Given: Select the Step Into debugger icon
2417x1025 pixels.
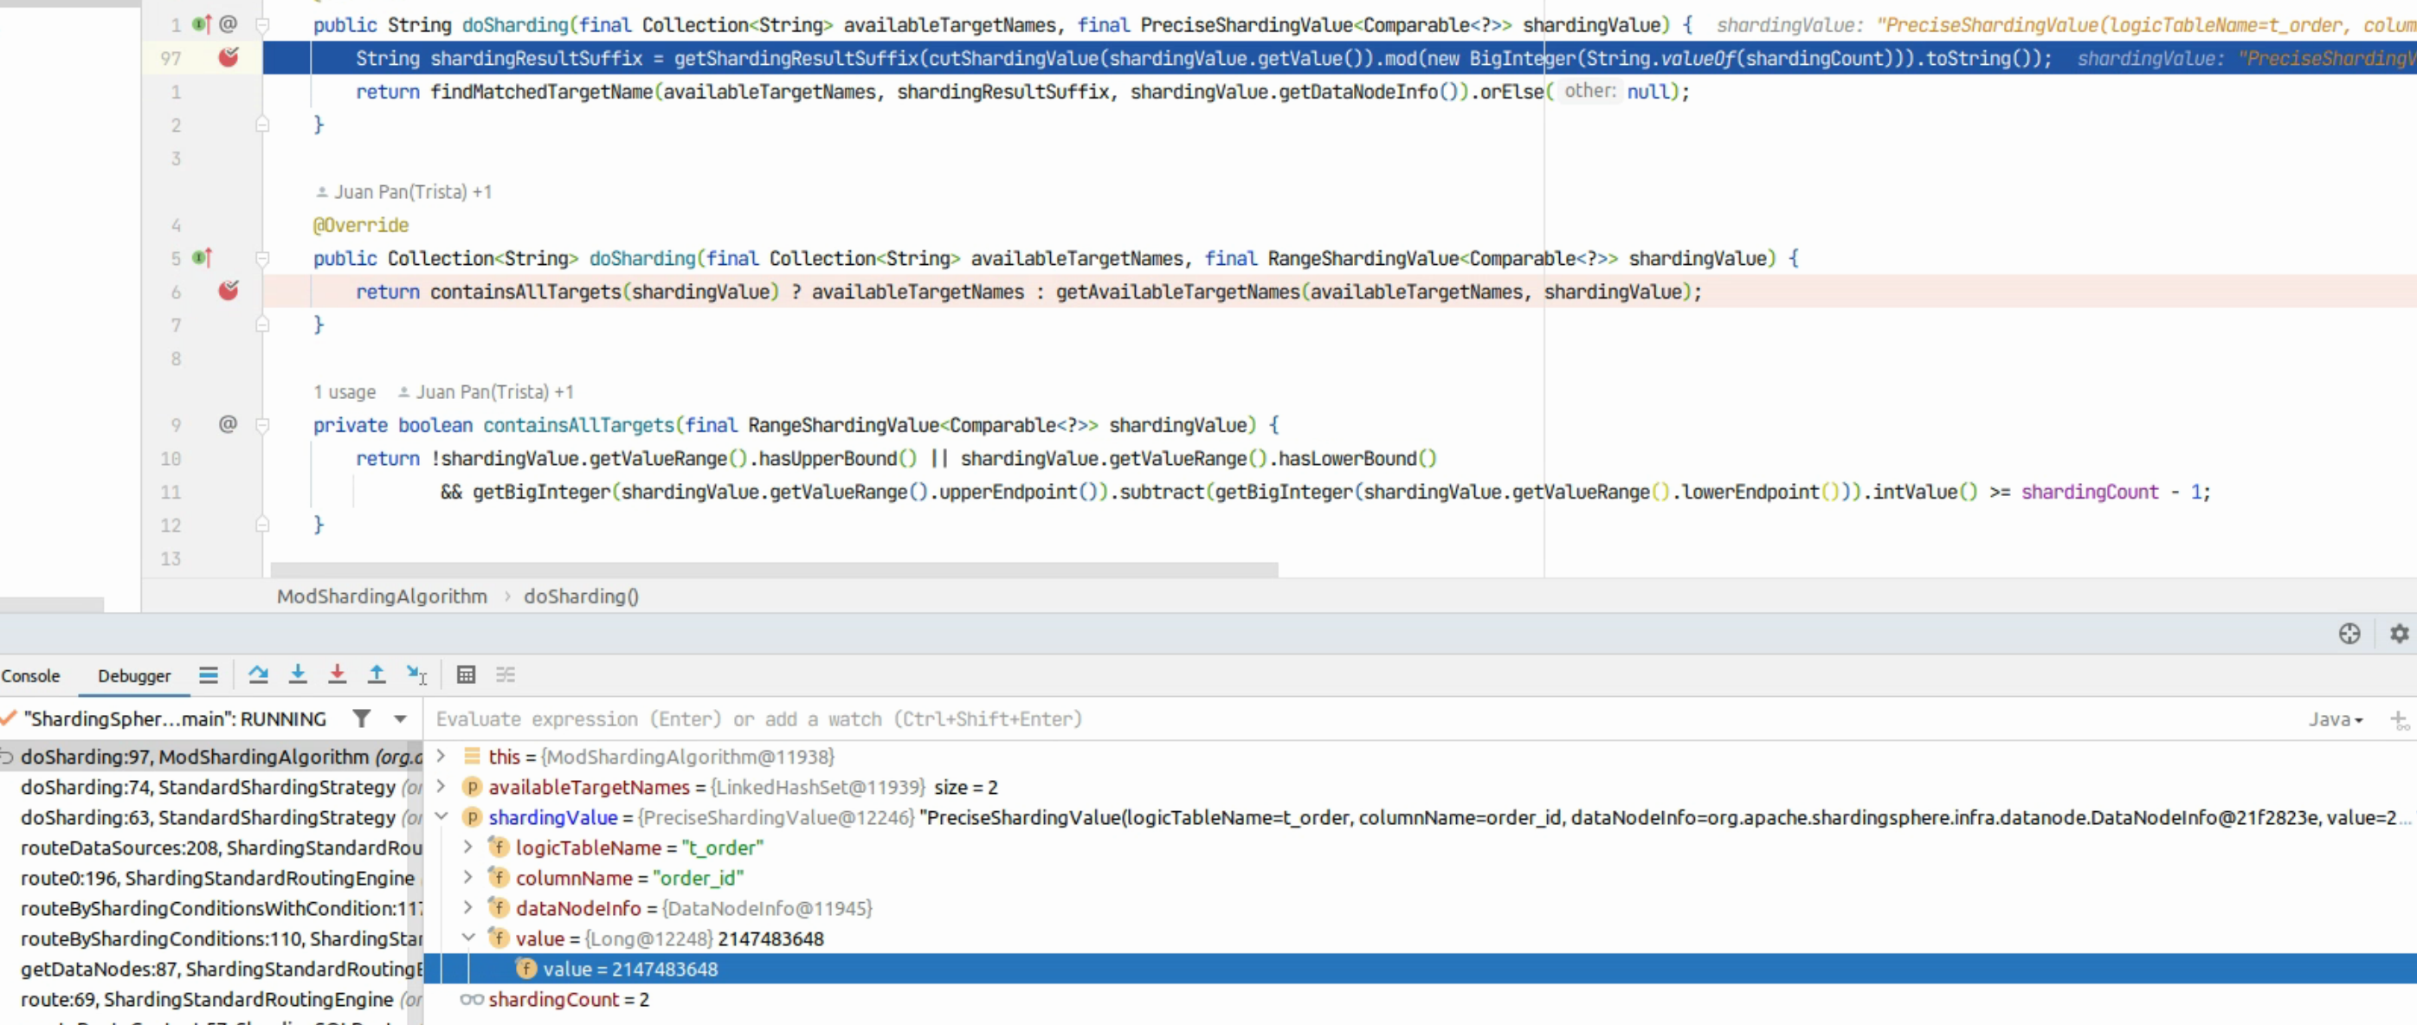Looking at the screenshot, I should [298, 675].
